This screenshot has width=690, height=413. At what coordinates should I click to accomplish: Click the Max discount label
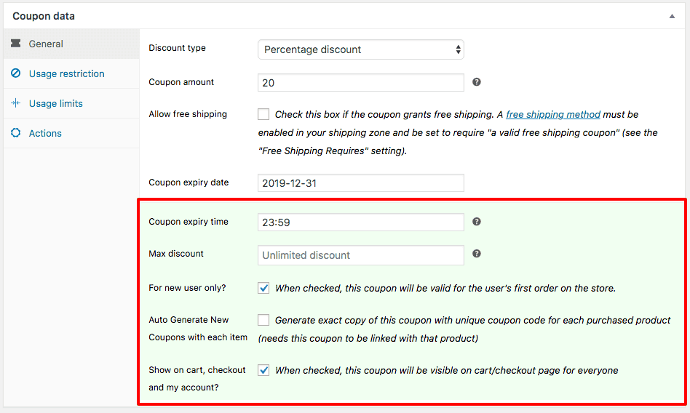[x=176, y=254]
